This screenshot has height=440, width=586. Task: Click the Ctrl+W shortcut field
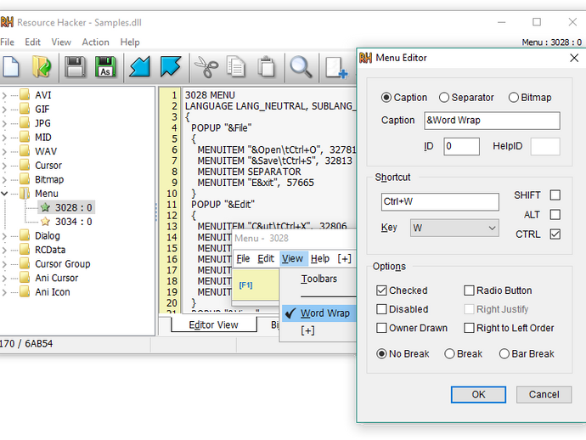[440, 202]
